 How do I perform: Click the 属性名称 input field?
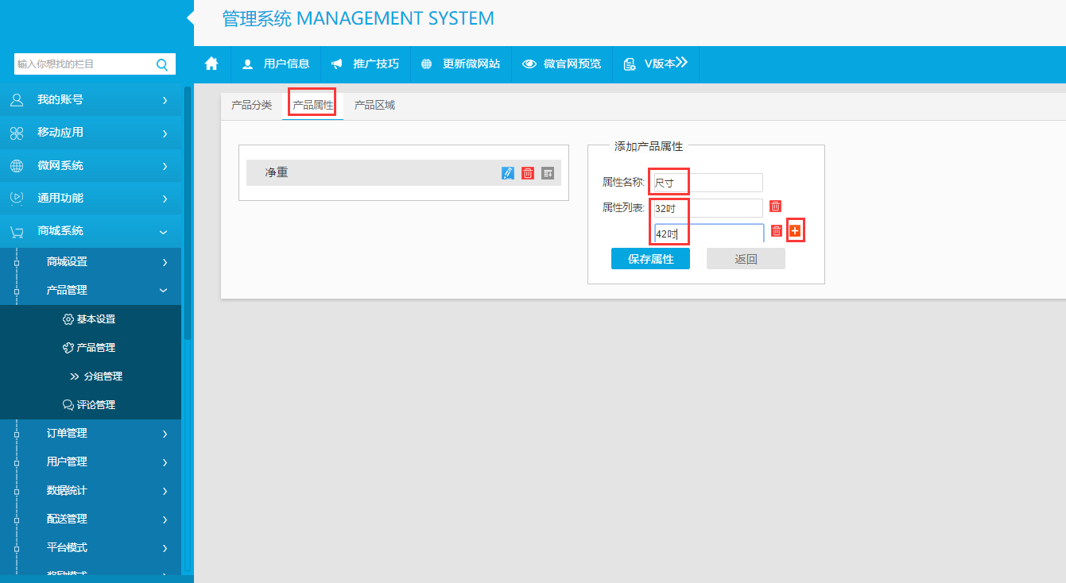coord(706,183)
